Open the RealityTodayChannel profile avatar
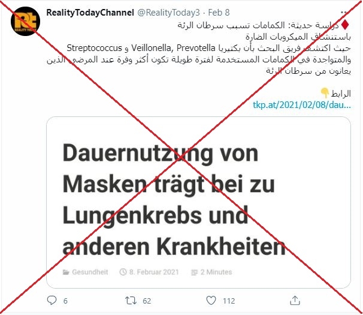363x315 pixels. tap(26, 21)
